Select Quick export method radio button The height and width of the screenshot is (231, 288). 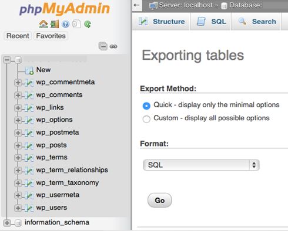coord(146,106)
